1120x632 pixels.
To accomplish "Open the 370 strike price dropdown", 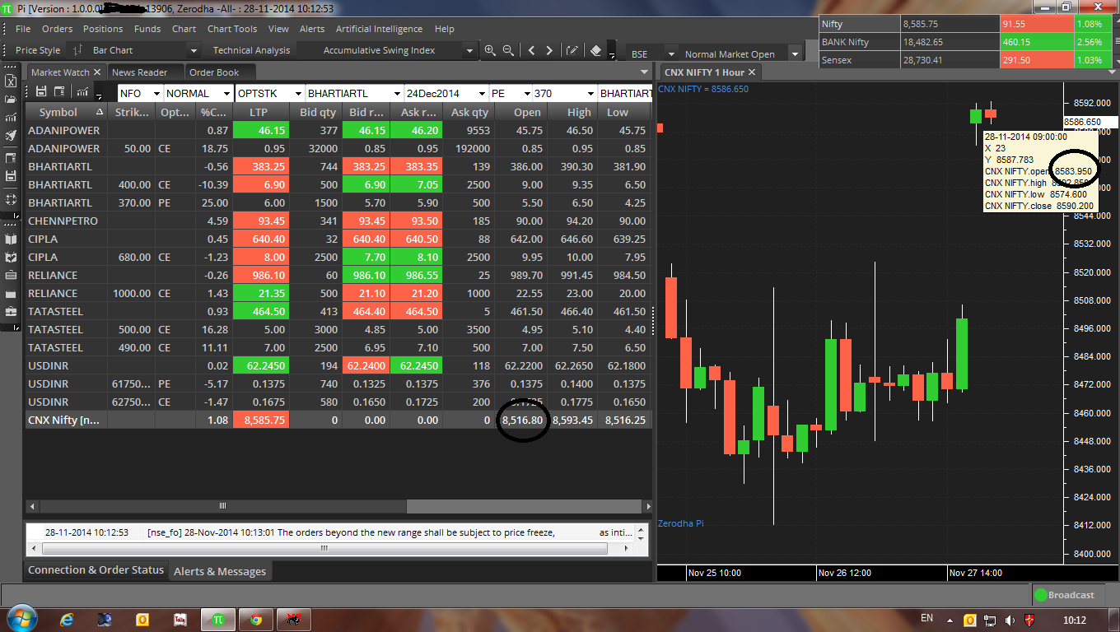I will coord(589,93).
